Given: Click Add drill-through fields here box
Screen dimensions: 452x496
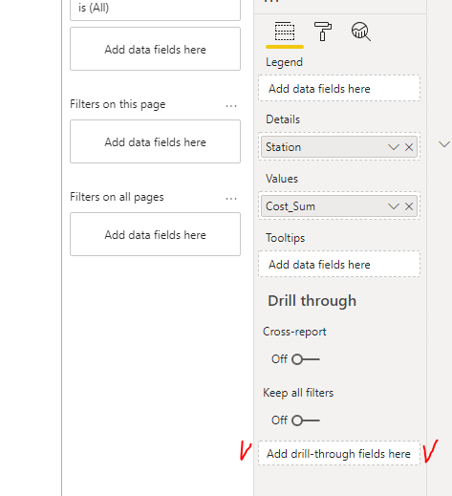Looking at the screenshot, I should point(339,453).
